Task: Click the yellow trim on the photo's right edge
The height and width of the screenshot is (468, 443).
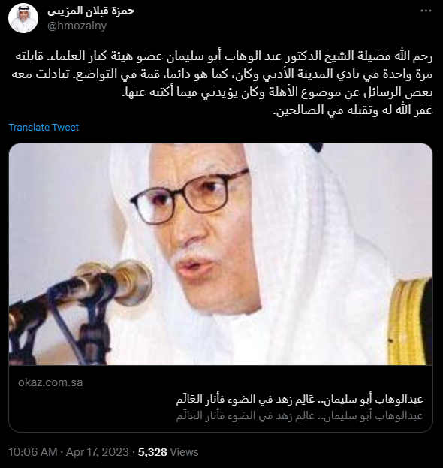Action: tap(411, 321)
